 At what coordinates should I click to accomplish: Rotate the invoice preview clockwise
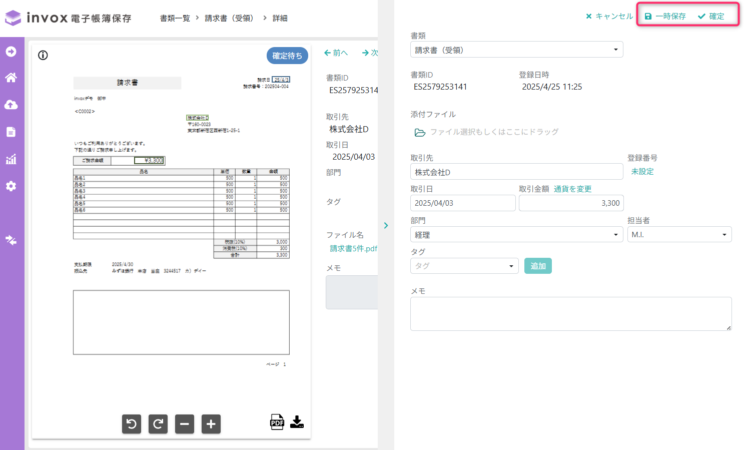click(158, 424)
